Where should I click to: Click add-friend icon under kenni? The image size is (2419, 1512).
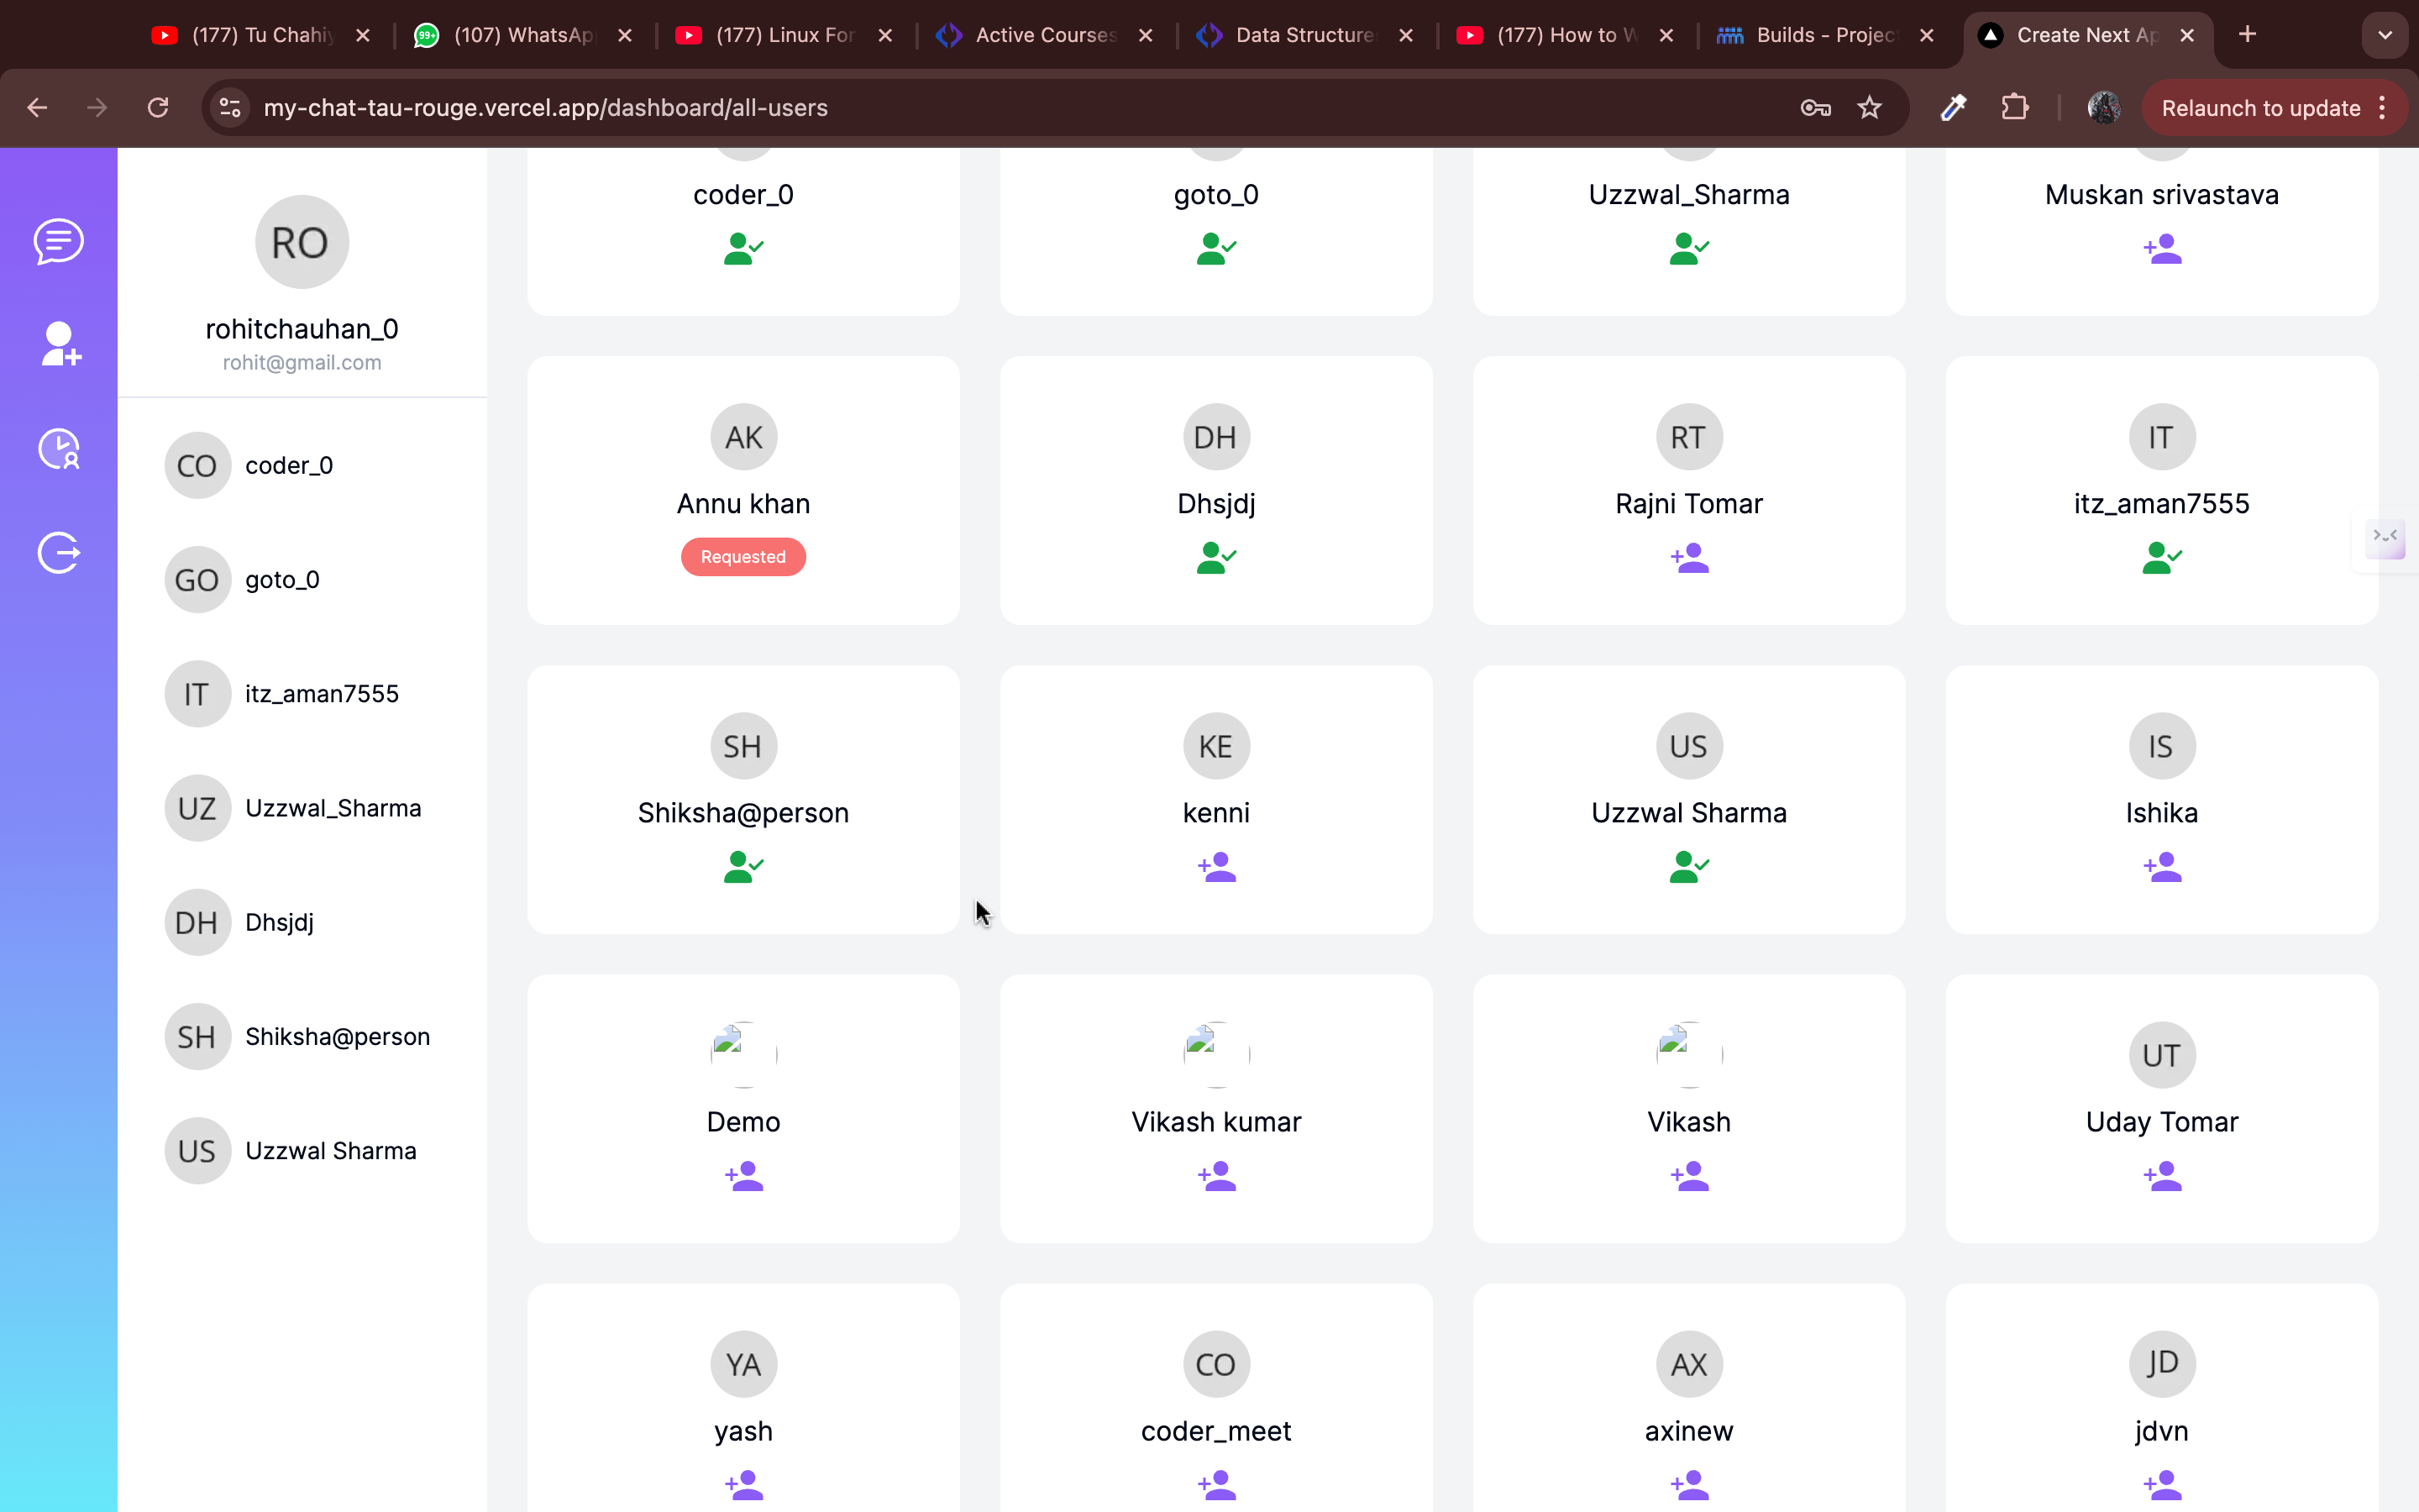coord(1216,866)
